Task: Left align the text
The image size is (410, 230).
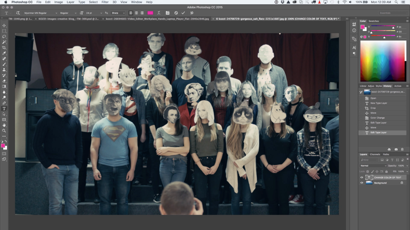Action: [x=131, y=13]
